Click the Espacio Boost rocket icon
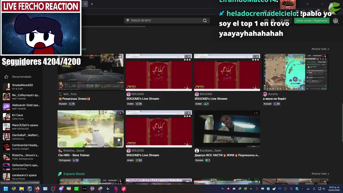Image resolution: width=343 pixels, height=193 pixels. (60, 174)
